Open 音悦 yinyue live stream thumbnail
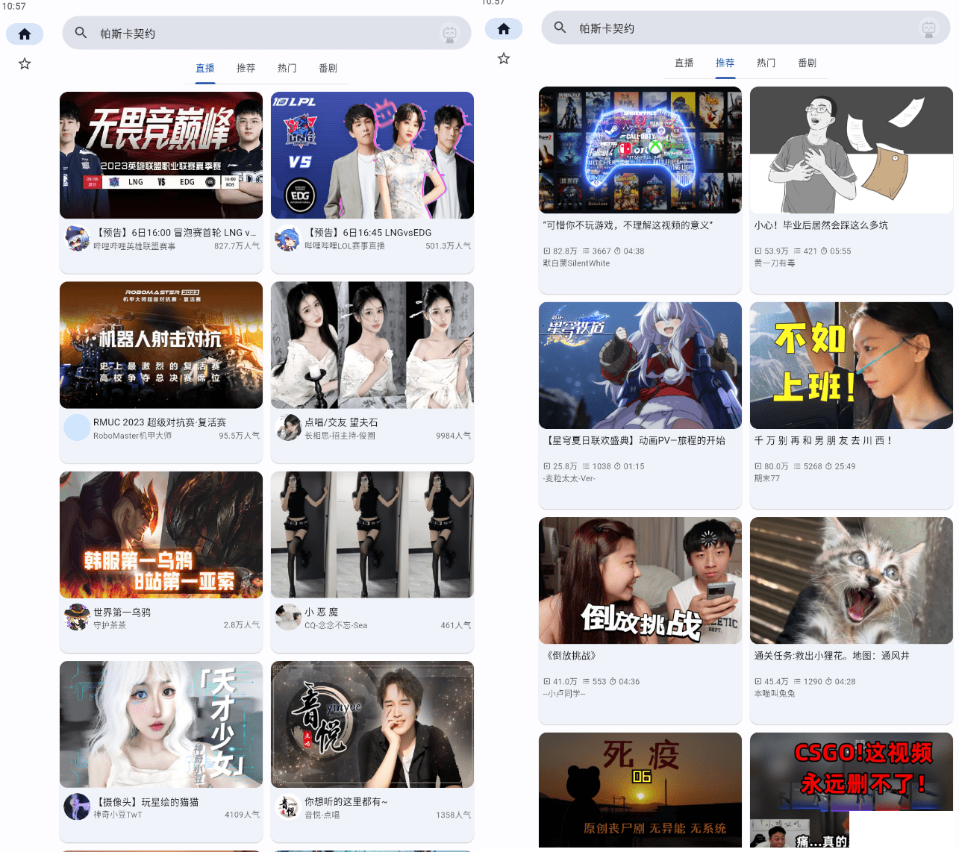959x852 pixels. [x=372, y=724]
